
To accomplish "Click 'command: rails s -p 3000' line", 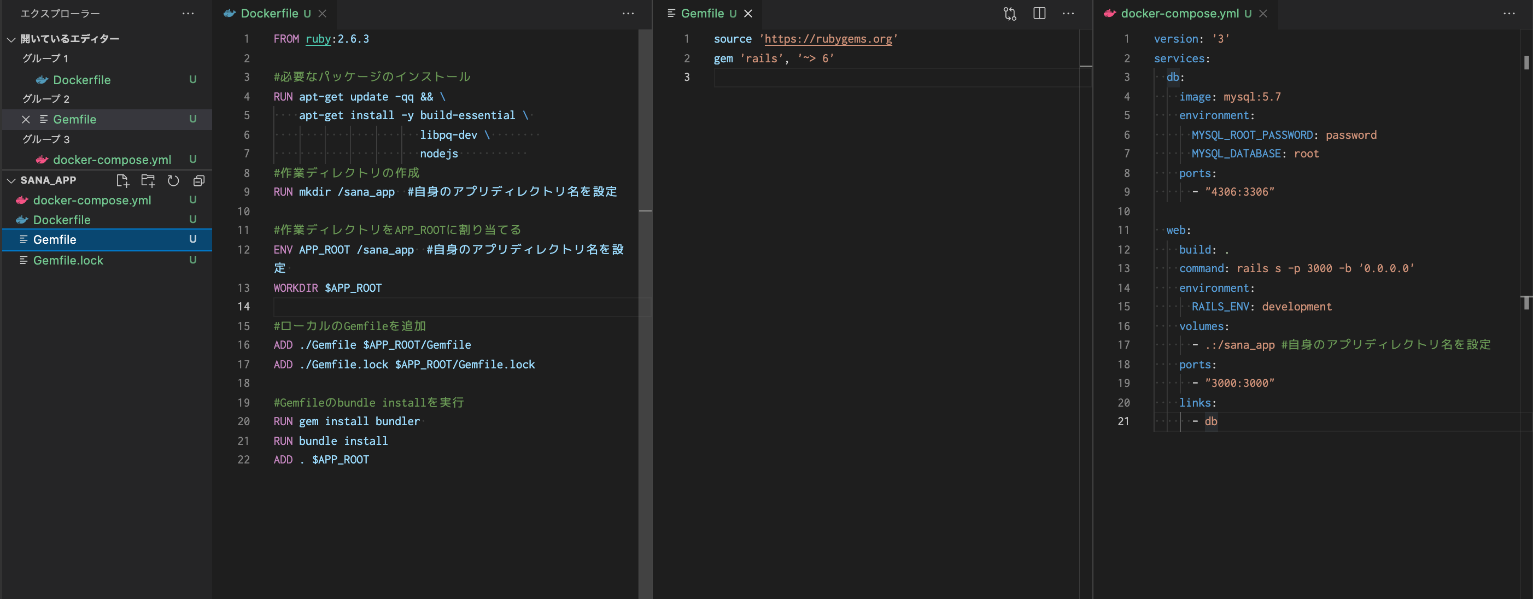I will (x=1296, y=268).
